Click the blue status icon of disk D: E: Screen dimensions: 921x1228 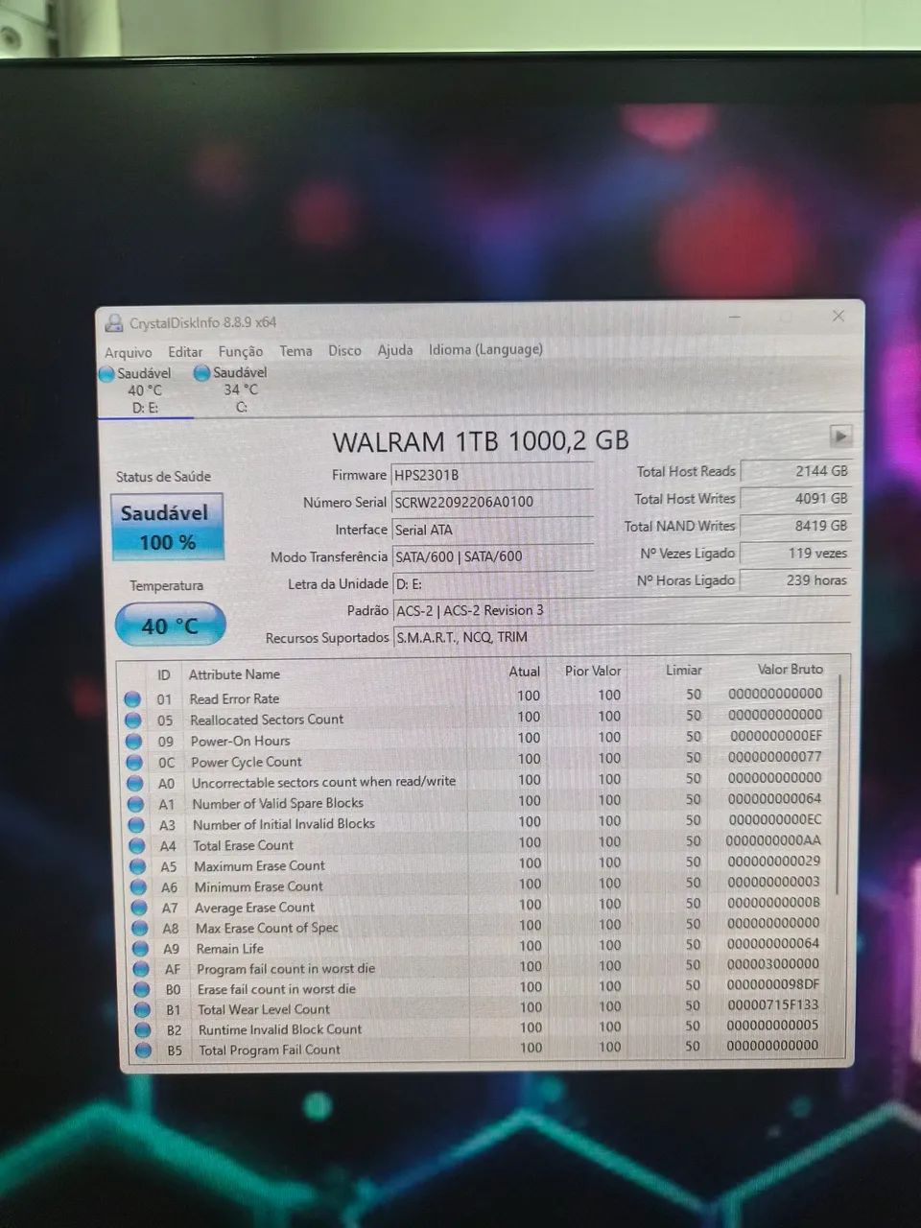(x=106, y=373)
